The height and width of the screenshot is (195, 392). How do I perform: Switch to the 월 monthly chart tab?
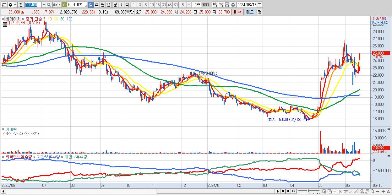coord(102,5)
